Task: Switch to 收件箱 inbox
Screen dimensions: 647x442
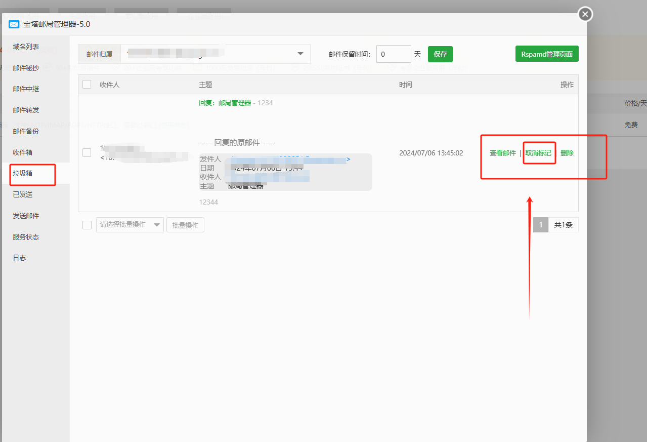Action: (x=22, y=152)
